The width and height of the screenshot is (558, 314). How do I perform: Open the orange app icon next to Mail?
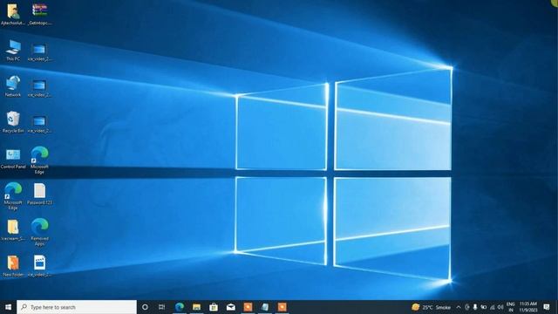point(248,307)
